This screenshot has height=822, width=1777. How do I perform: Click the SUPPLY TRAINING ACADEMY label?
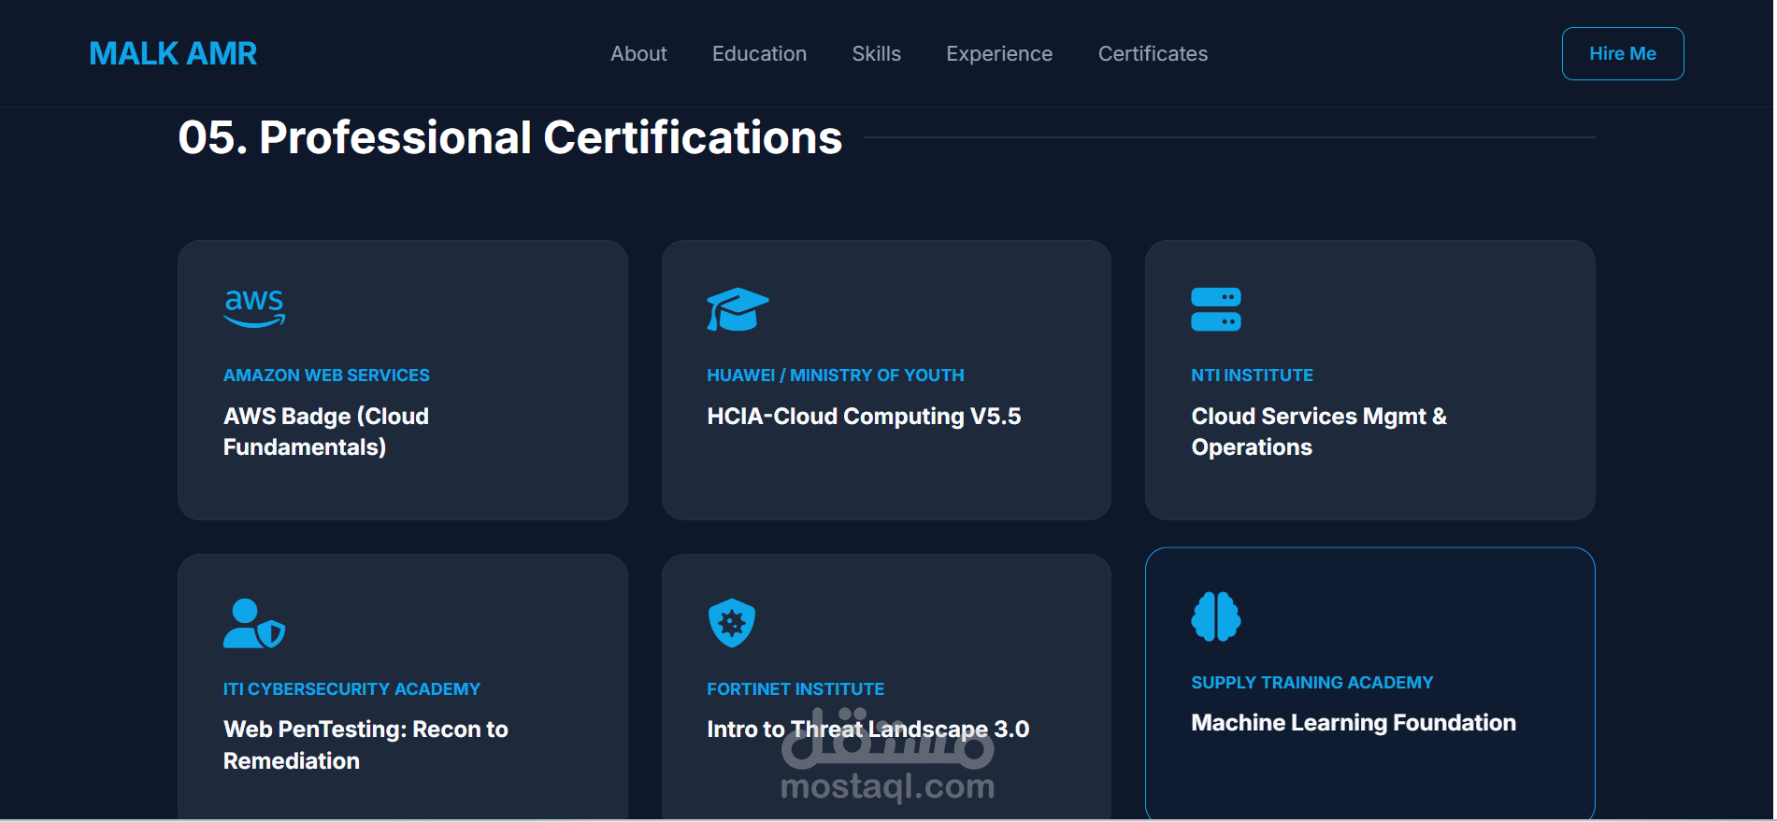[x=1311, y=683]
